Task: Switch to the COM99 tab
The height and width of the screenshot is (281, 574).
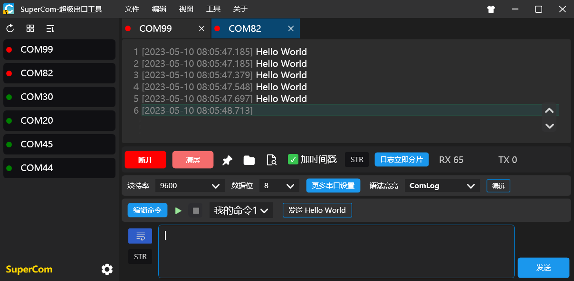Action: pyautogui.click(x=155, y=28)
